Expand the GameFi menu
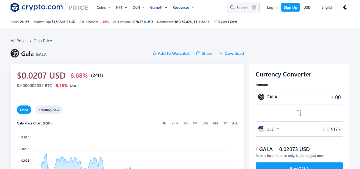Viewport: 360px width, 169px height. [159, 7]
